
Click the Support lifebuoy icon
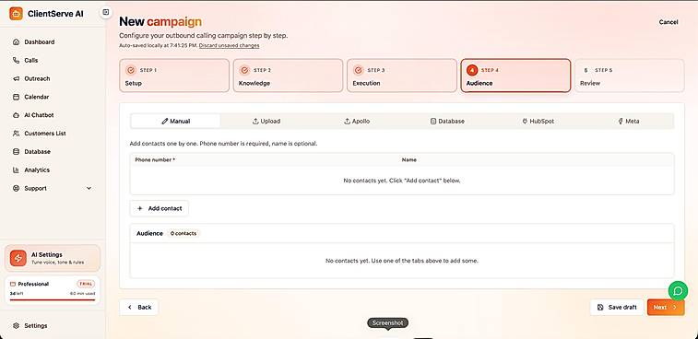tap(17, 188)
